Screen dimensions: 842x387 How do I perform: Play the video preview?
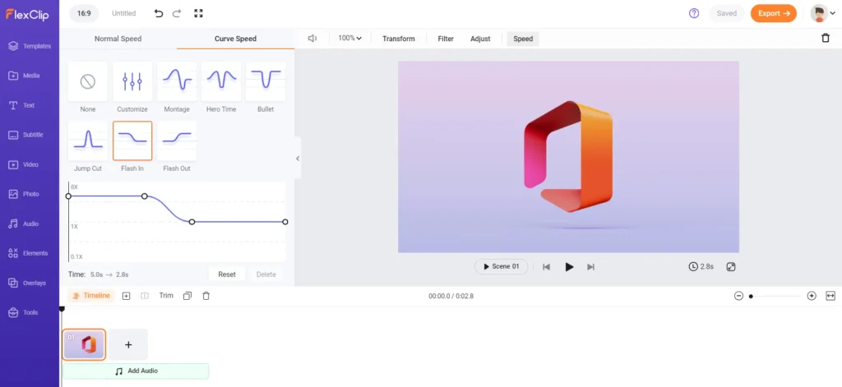coord(569,267)
